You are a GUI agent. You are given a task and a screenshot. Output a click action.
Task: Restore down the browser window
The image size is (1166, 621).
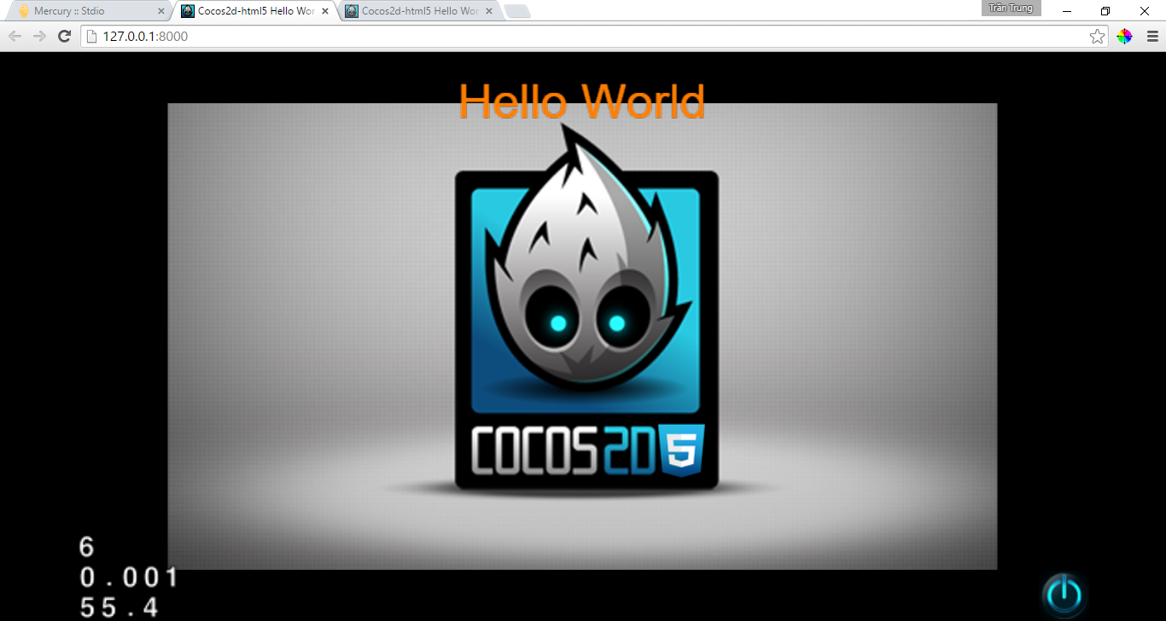pyautogui.click(x=1105, y=11)
